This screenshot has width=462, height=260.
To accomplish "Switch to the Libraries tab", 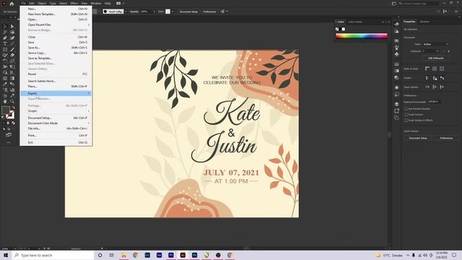I will [x=424, y=22].
